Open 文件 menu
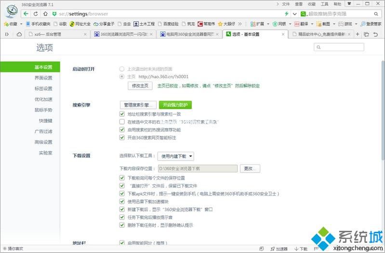The height and width of the screenshot is (253, 385). [286, 4]
